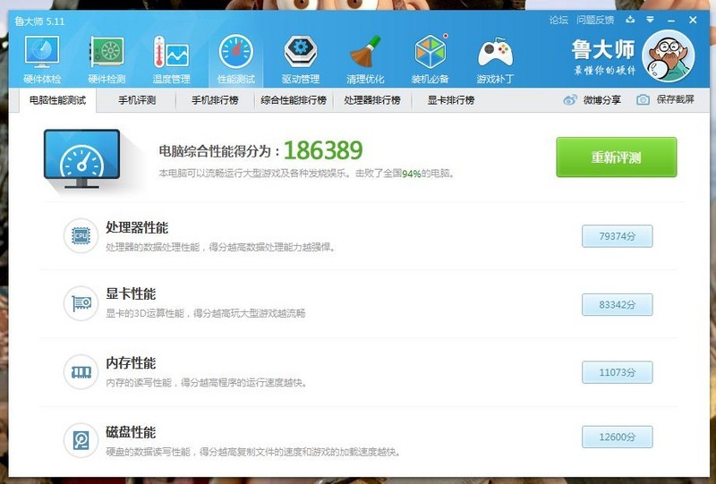
Task: Click the 鲁大师 mascot avatar
Action: (x=668, y=56)
